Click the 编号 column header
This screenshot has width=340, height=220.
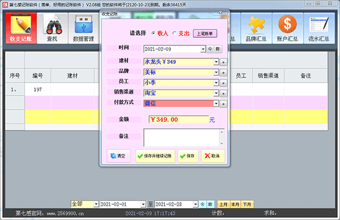coord(38,76)
